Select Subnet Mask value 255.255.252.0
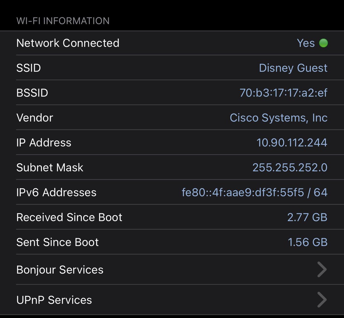The width and height of the screenshot is (344, 318). click(x=290, y=168)
